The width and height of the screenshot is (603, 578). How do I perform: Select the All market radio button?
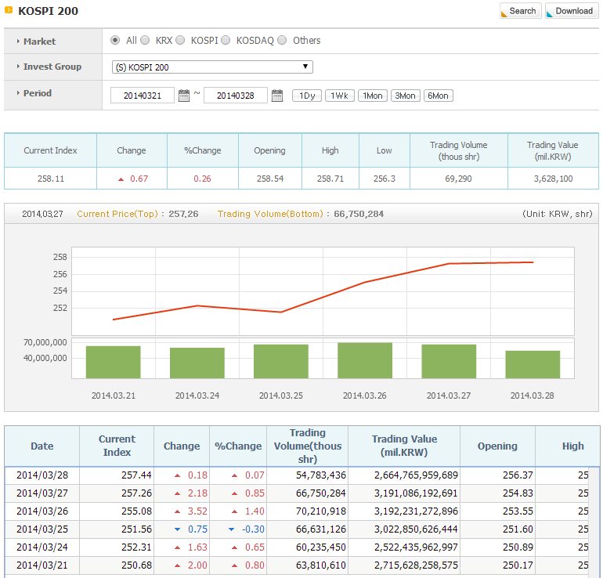click(115, 41)
